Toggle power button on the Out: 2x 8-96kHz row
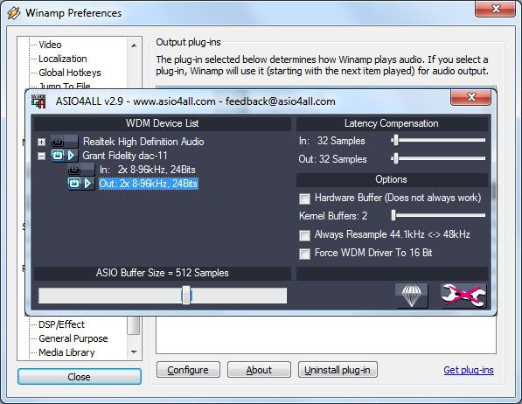 (74, 183)
